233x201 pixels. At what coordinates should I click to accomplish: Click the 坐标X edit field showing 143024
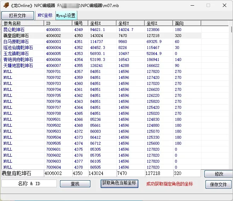(102, 174)
